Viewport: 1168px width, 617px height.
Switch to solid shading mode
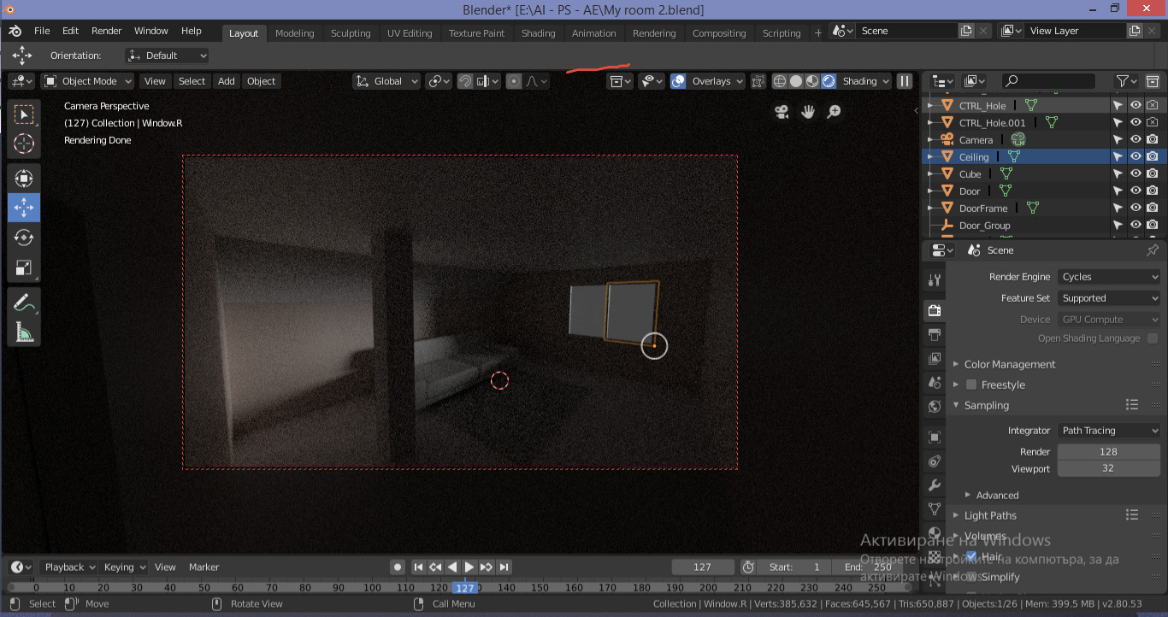[x=796, y=81]
